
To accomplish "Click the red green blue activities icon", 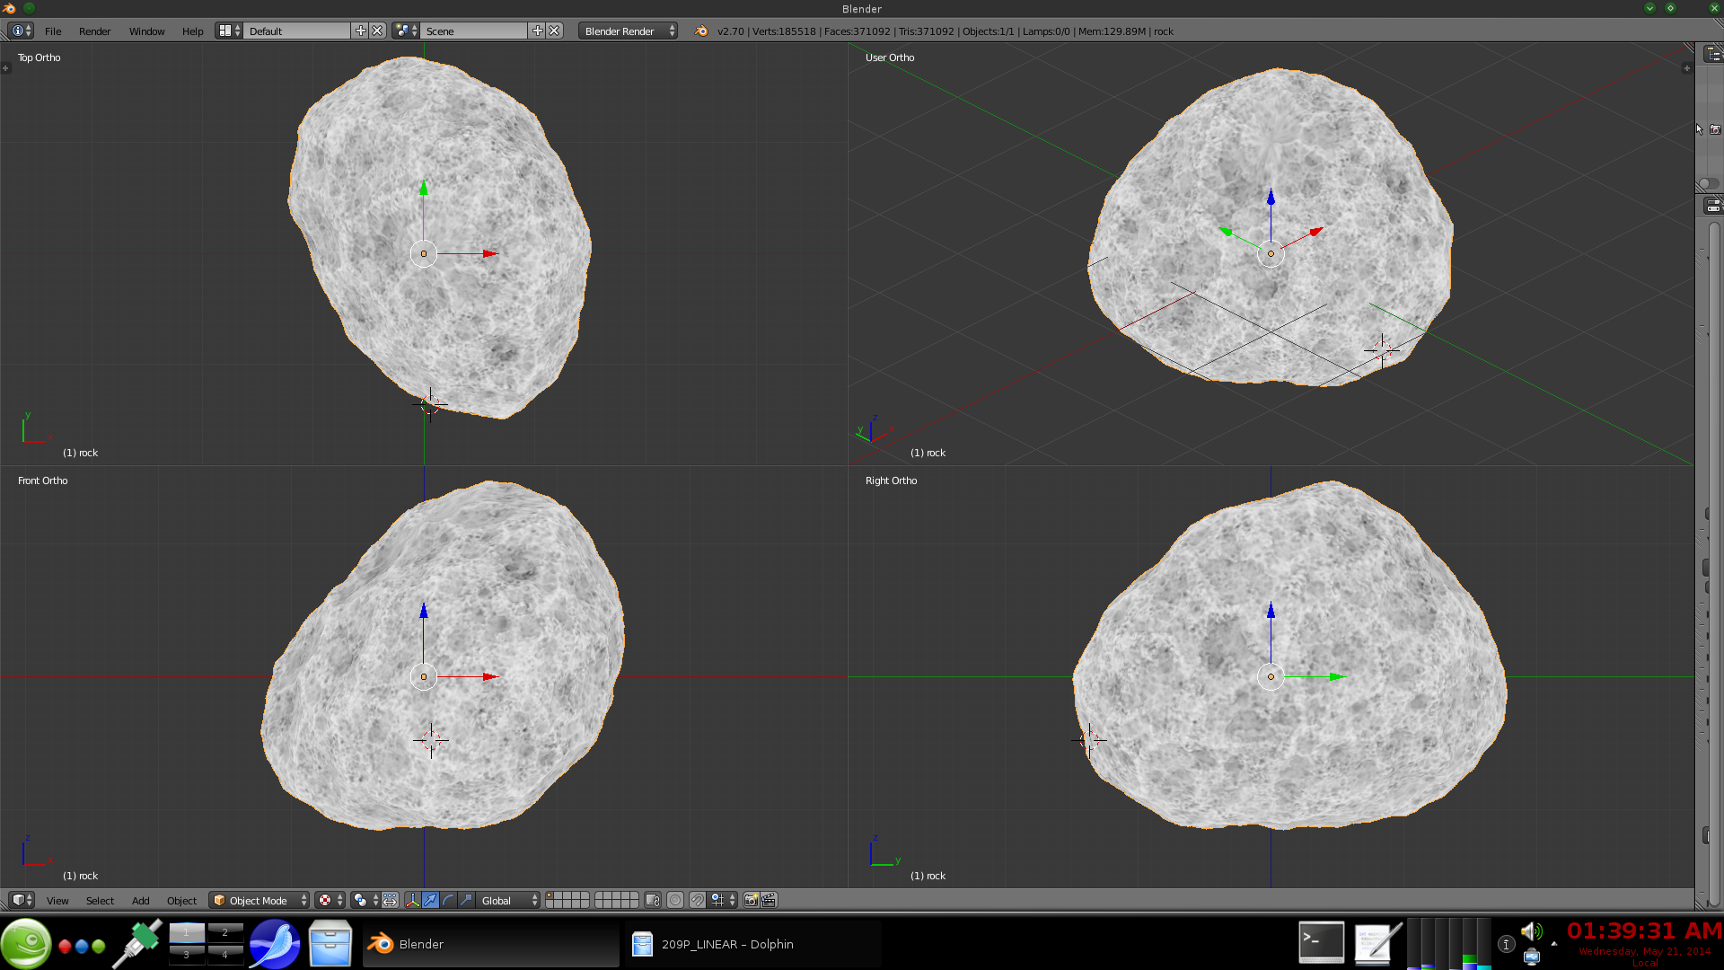I will click(x=82, y=946).
